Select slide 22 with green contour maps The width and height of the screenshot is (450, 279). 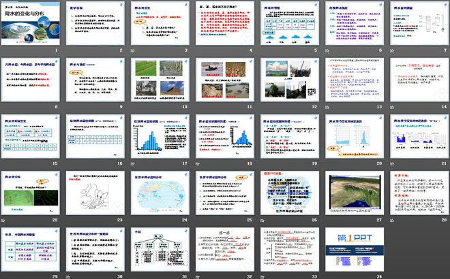tap(30, 192)
